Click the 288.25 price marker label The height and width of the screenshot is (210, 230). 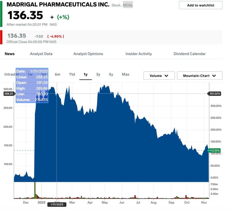9,94
